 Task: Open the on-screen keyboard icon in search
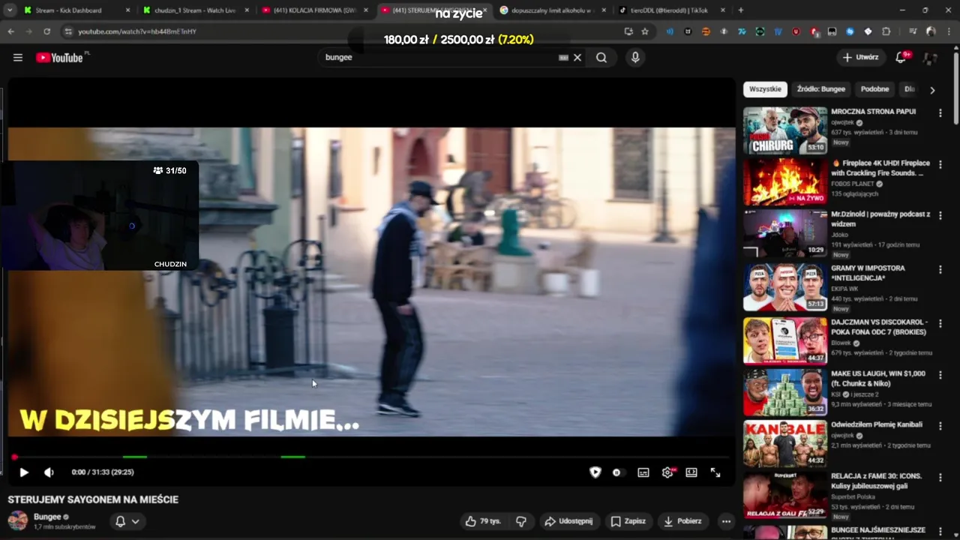tap(563, 58)
